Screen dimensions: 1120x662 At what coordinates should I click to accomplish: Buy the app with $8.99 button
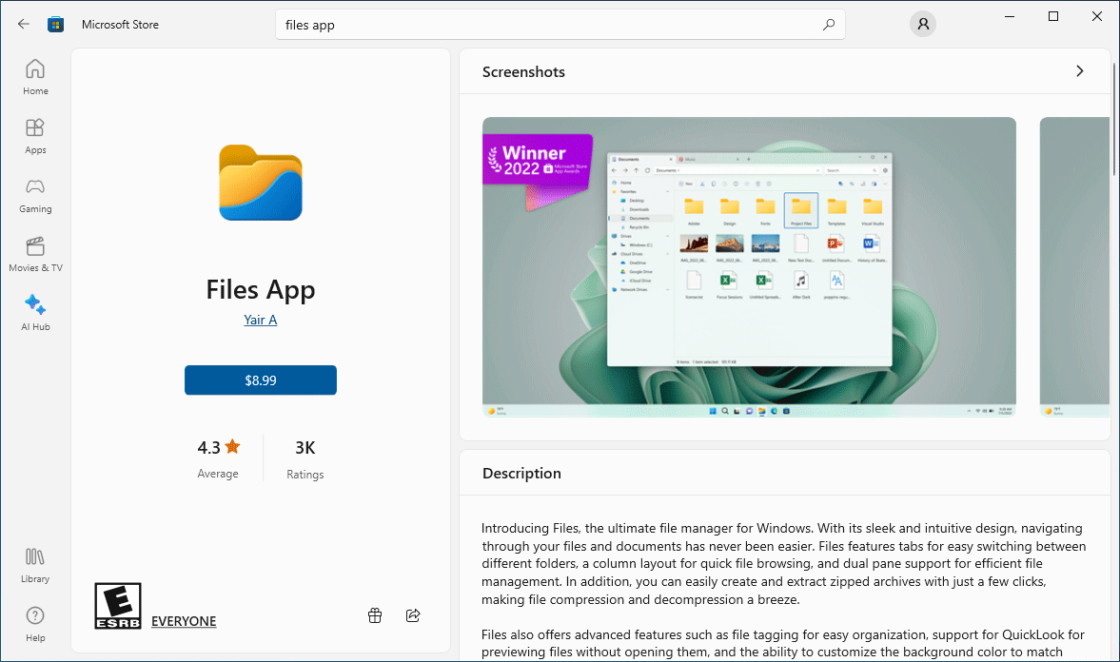tap(261, 380)
